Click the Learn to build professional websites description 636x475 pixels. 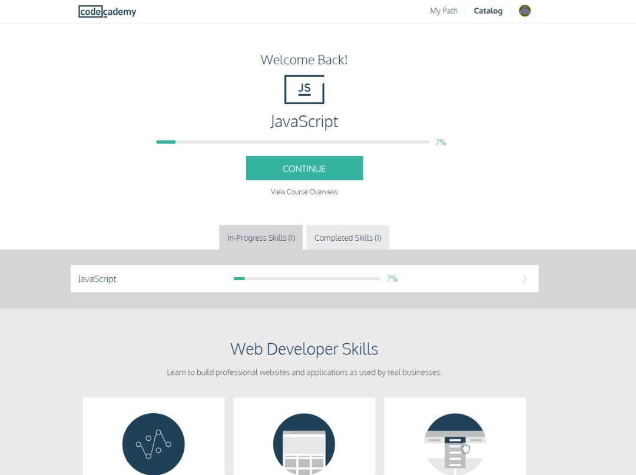304,372
